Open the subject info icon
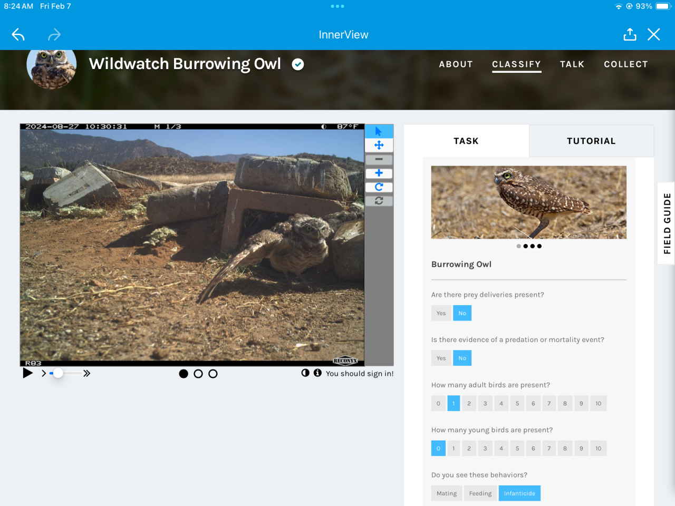 (x=317, y=373)
